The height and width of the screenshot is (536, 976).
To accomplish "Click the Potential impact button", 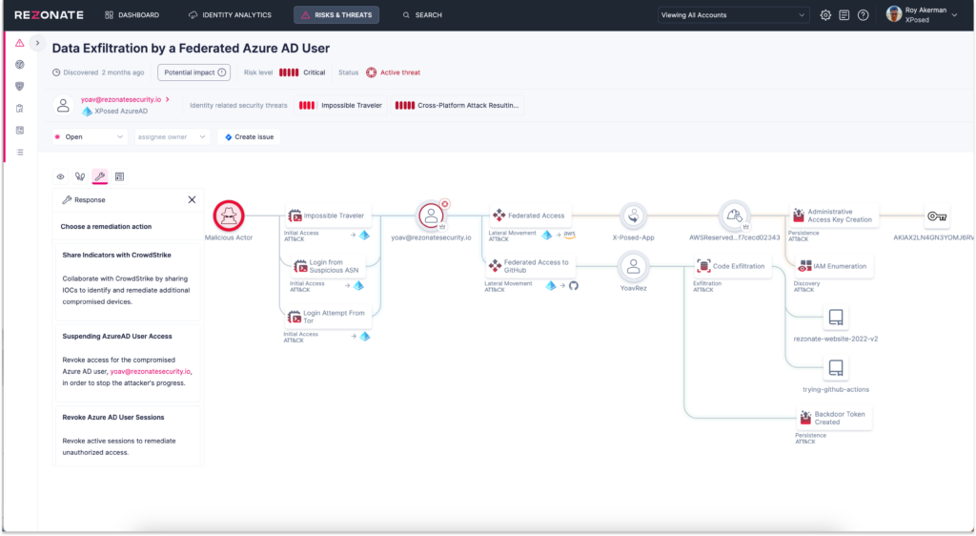I will (x=194, y=72).
